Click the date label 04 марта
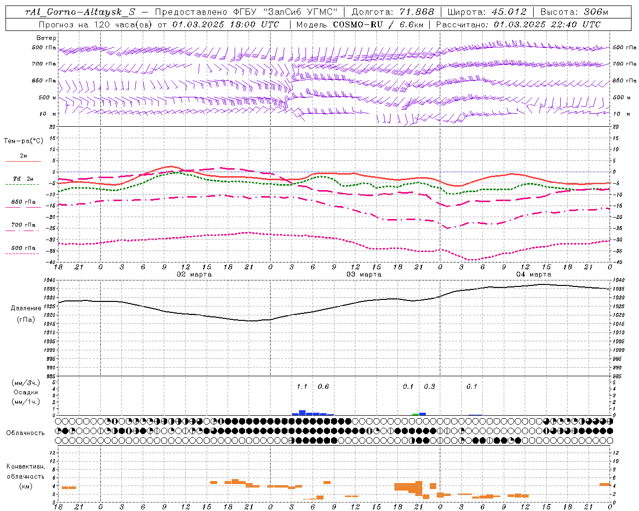The height and width of the screenshot is (511, 639). coord(534,274)
